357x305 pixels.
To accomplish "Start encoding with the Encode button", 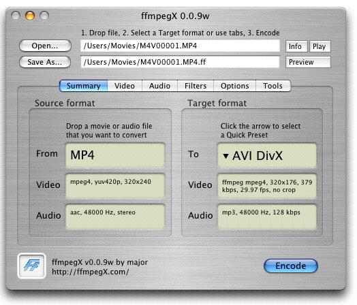I will click(x=290, y=266).
